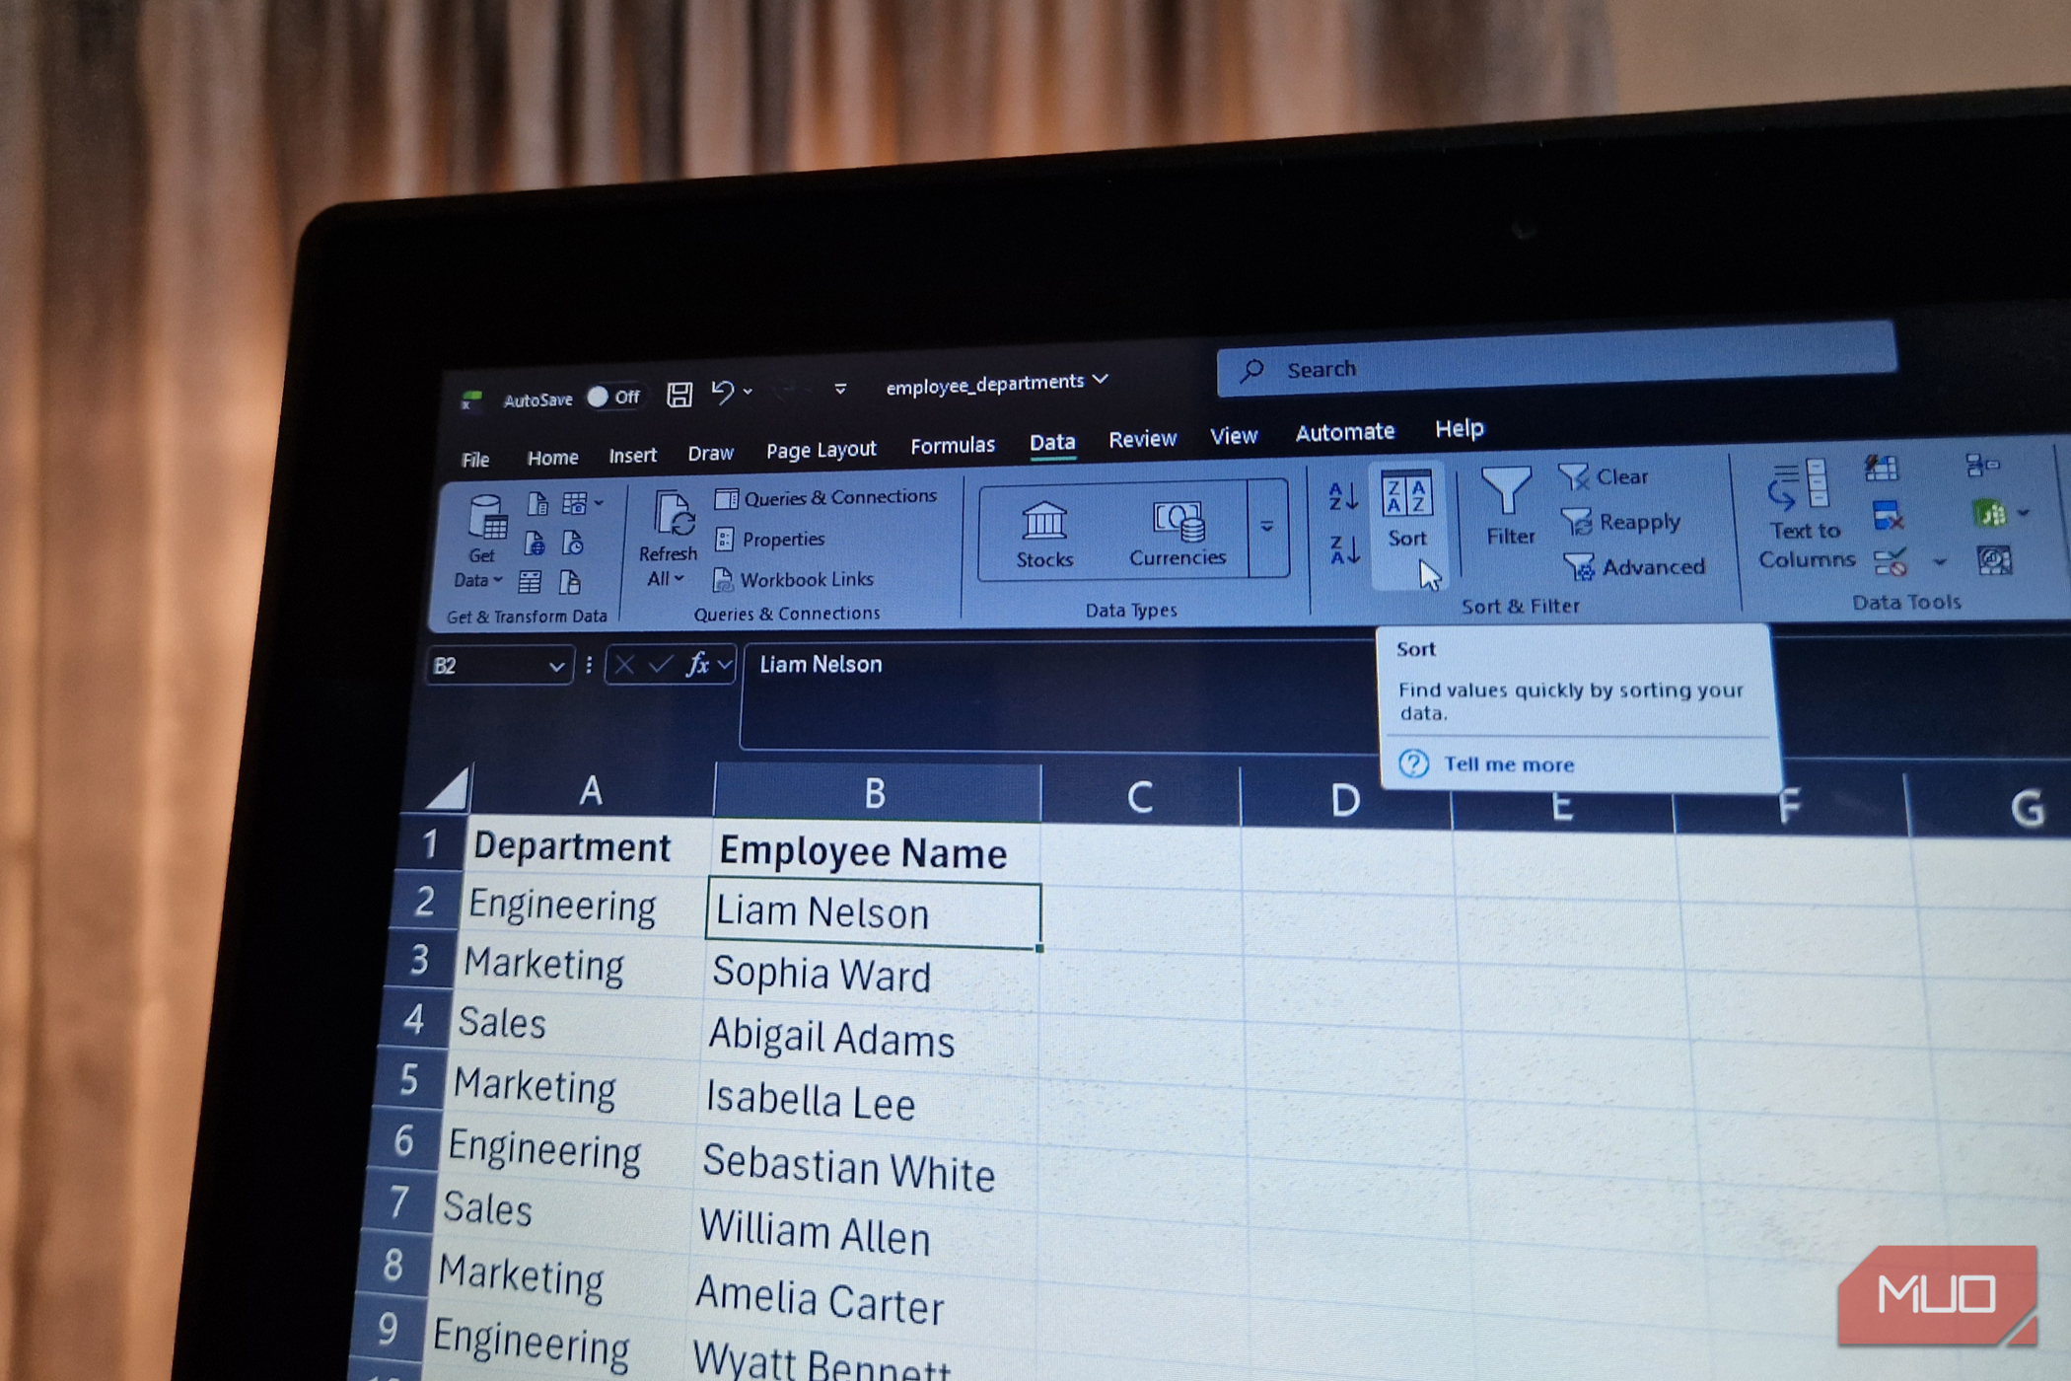The width and height of the screenshot is (2071, 1381).
Task: Toggle AutoSave switch
Action: coord(612,397)
